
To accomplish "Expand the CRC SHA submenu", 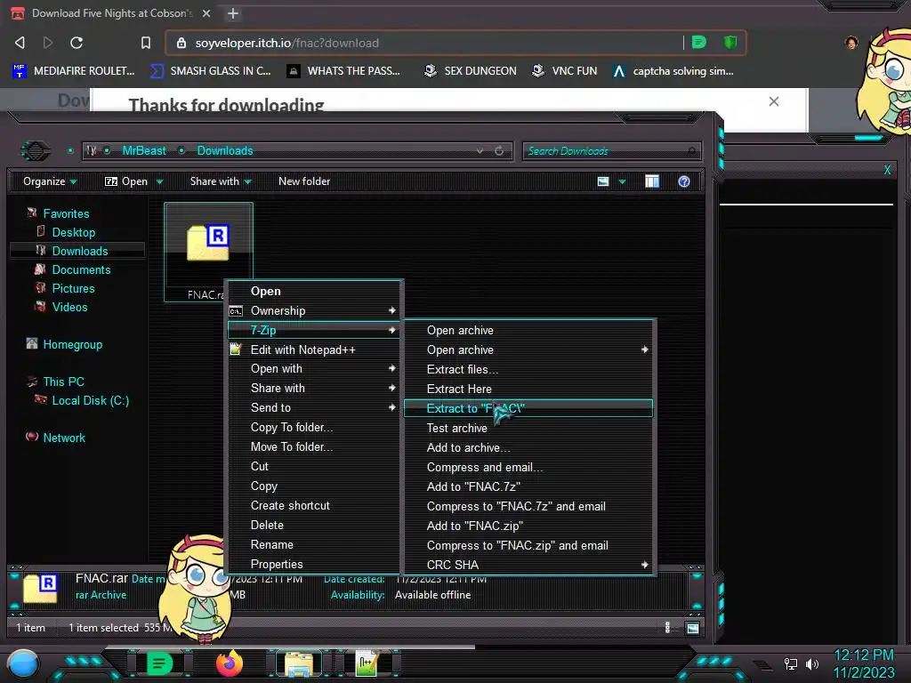I will (528, 565).
